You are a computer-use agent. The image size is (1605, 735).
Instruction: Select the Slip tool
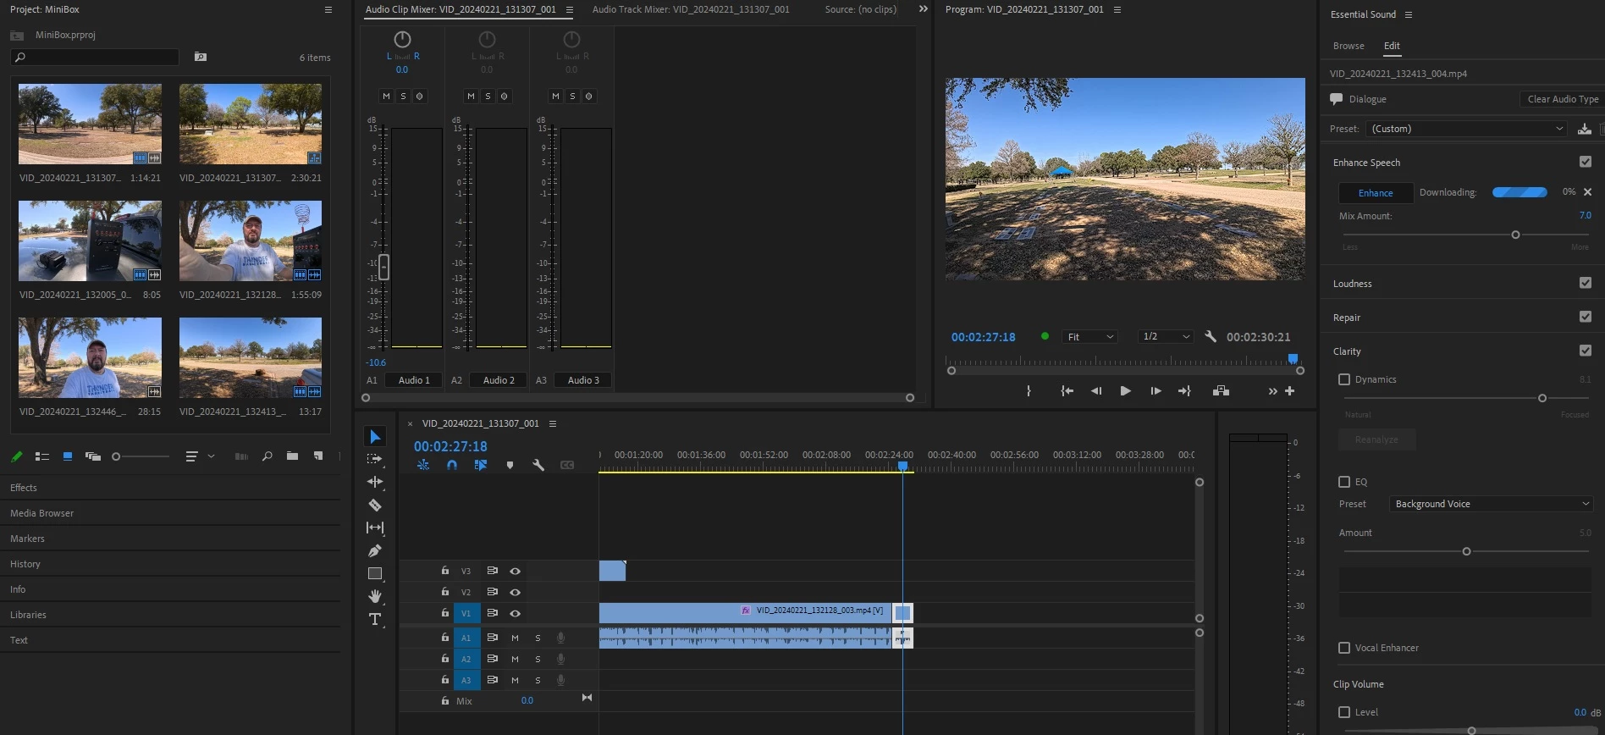375,528
